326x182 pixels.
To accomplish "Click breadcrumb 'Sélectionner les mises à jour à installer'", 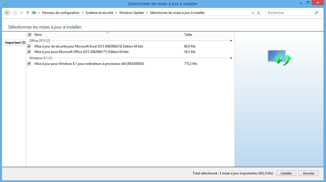I will (x=177, y=13).
